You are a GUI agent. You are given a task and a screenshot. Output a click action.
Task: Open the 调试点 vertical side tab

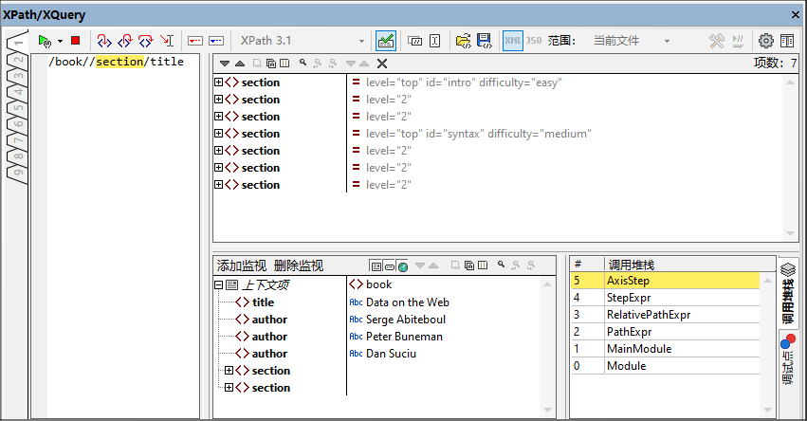788,359
